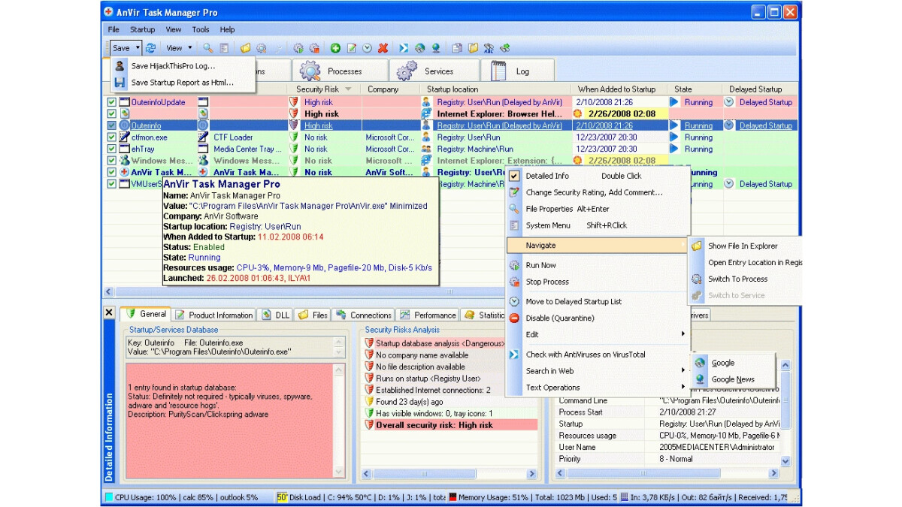Click Security Risks Analysis right scroll arrow

point(532,474)
